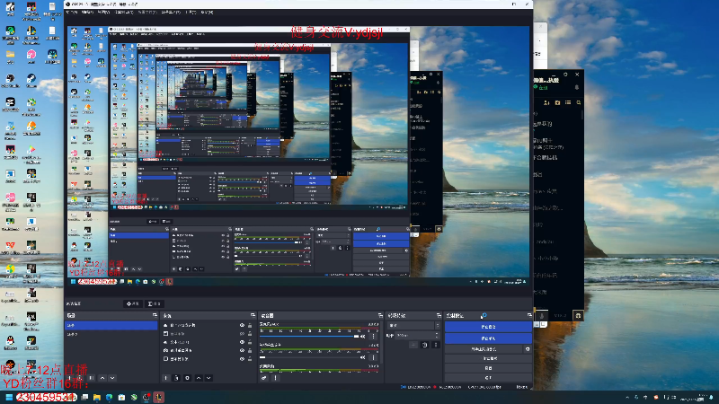Click the blue stop streaming button
This screenshot has width=719, height=404.
488,327
